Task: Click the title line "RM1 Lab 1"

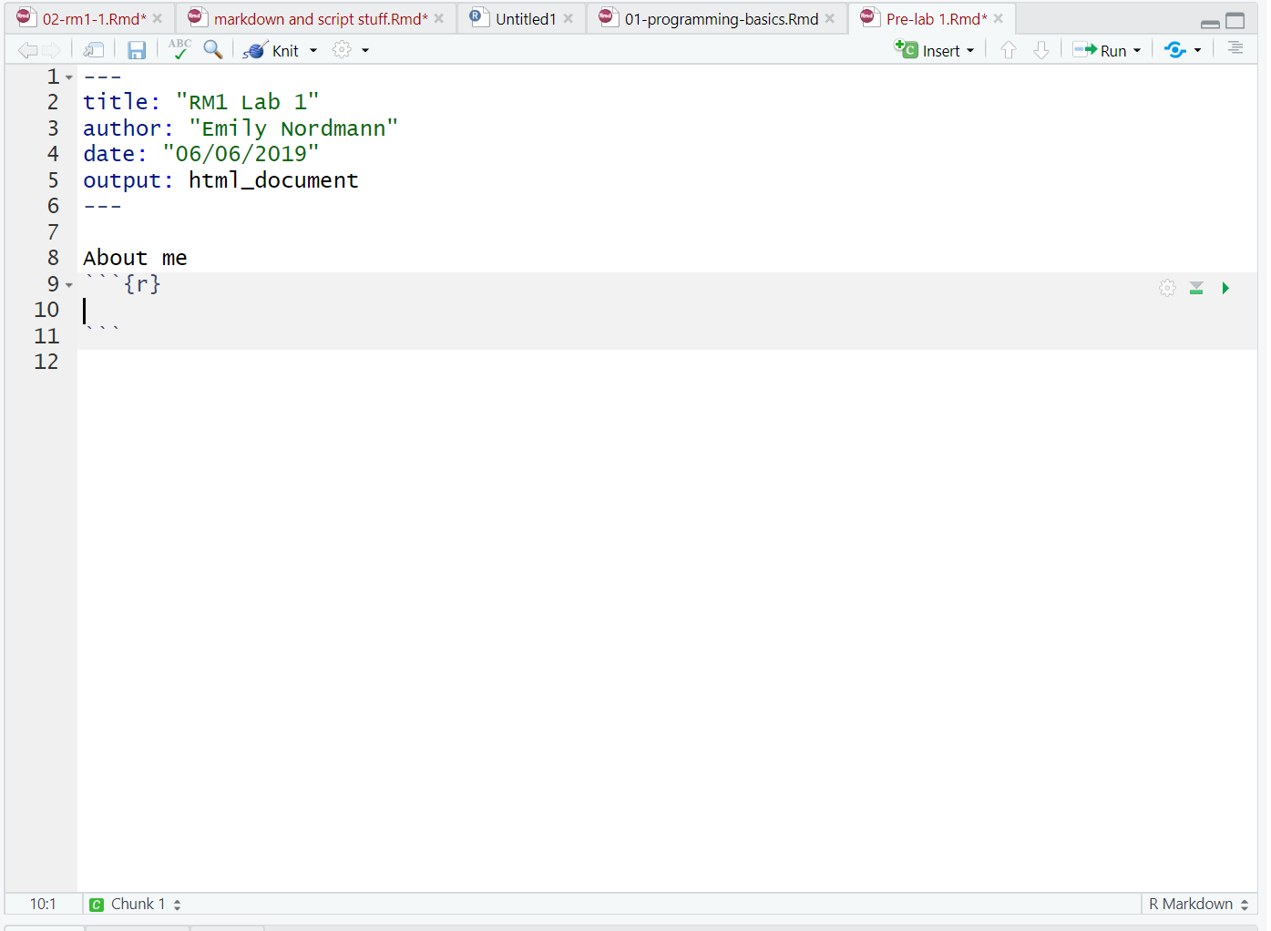Action: coord(200,102)
